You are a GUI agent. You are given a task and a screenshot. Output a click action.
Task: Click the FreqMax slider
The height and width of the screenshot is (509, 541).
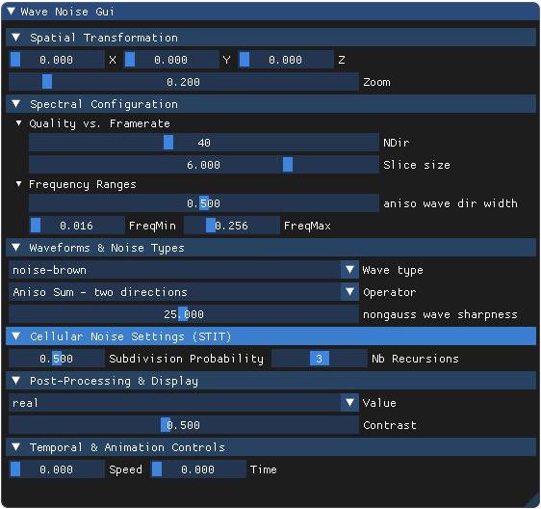[x=231, y=226]
